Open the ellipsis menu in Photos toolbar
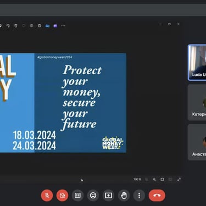Screen dimensions: 206x206 tap(63, 26)
